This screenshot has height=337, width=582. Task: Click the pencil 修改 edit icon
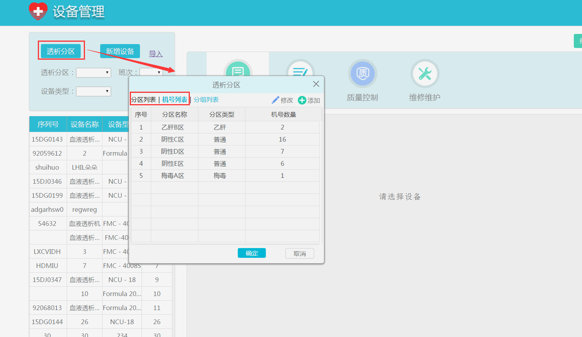[x=276, y=100]
